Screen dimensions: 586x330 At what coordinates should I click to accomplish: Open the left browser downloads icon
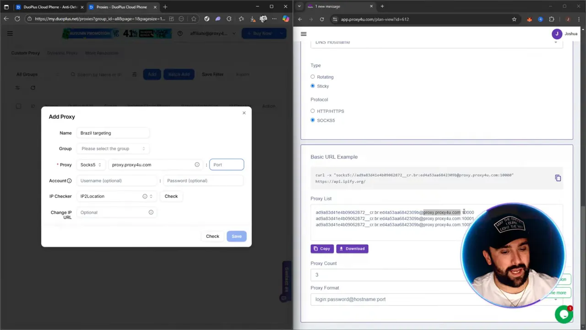pyautogui.click(x=252, y=19)
